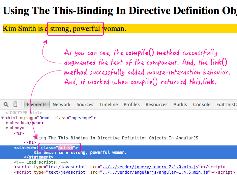
Task: Go to the Audits tab
Action: click(x=180, y=104)
